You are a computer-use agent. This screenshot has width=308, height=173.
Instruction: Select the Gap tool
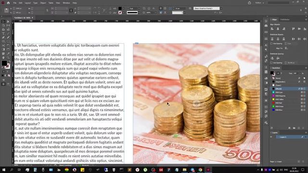8,25
